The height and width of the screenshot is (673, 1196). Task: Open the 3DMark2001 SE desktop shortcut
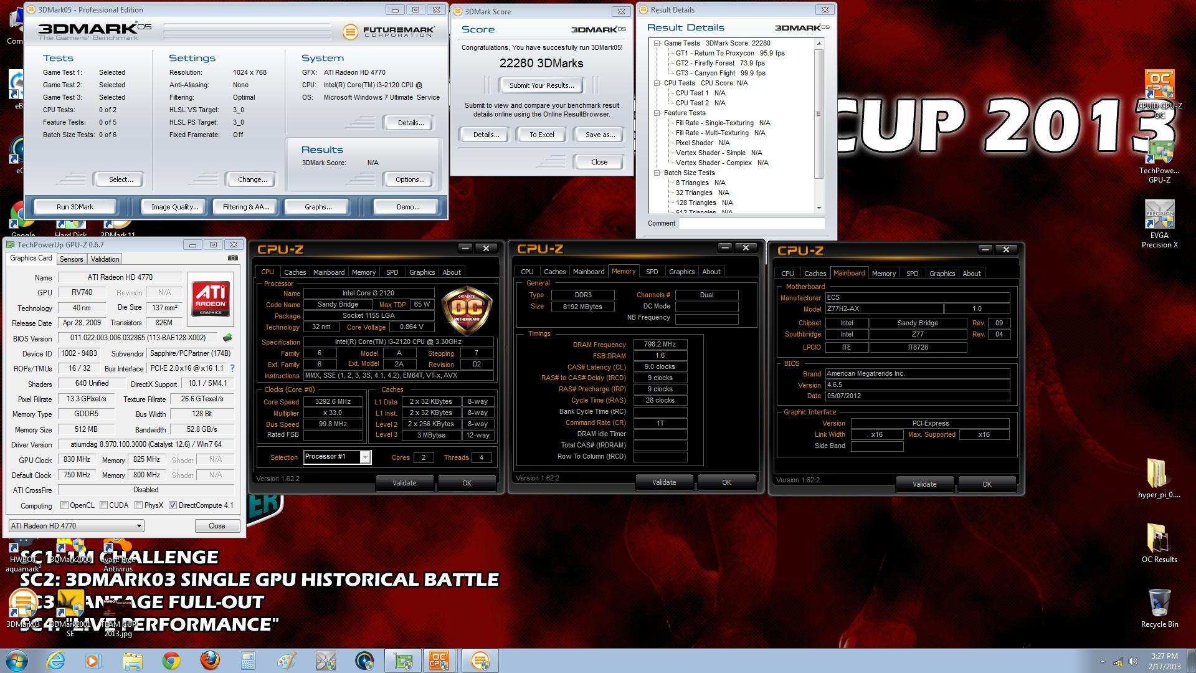70,614
